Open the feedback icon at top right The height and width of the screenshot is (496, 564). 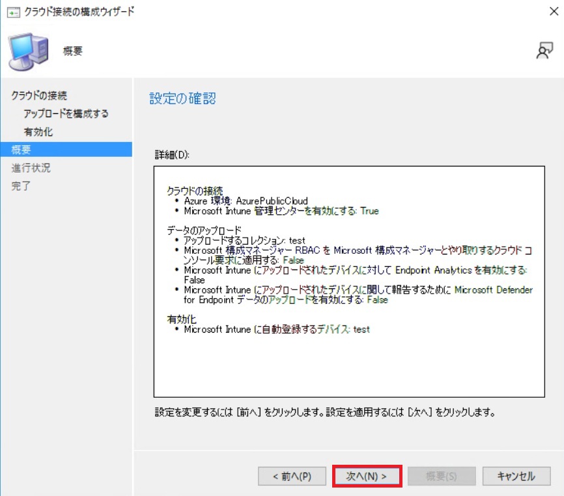544,52
